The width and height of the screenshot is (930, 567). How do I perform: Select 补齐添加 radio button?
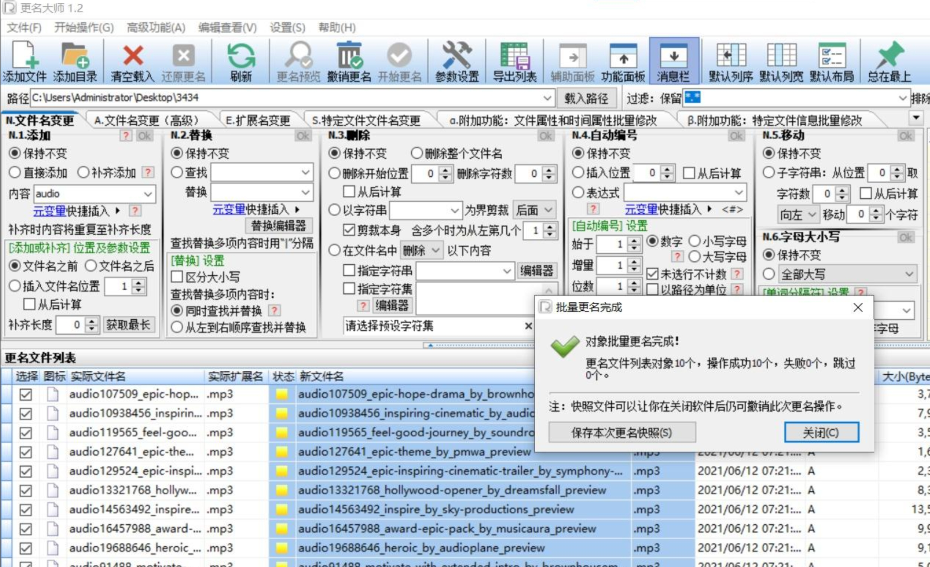click(83, 173)
